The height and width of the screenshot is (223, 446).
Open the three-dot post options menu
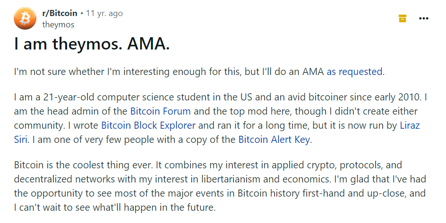423,18
